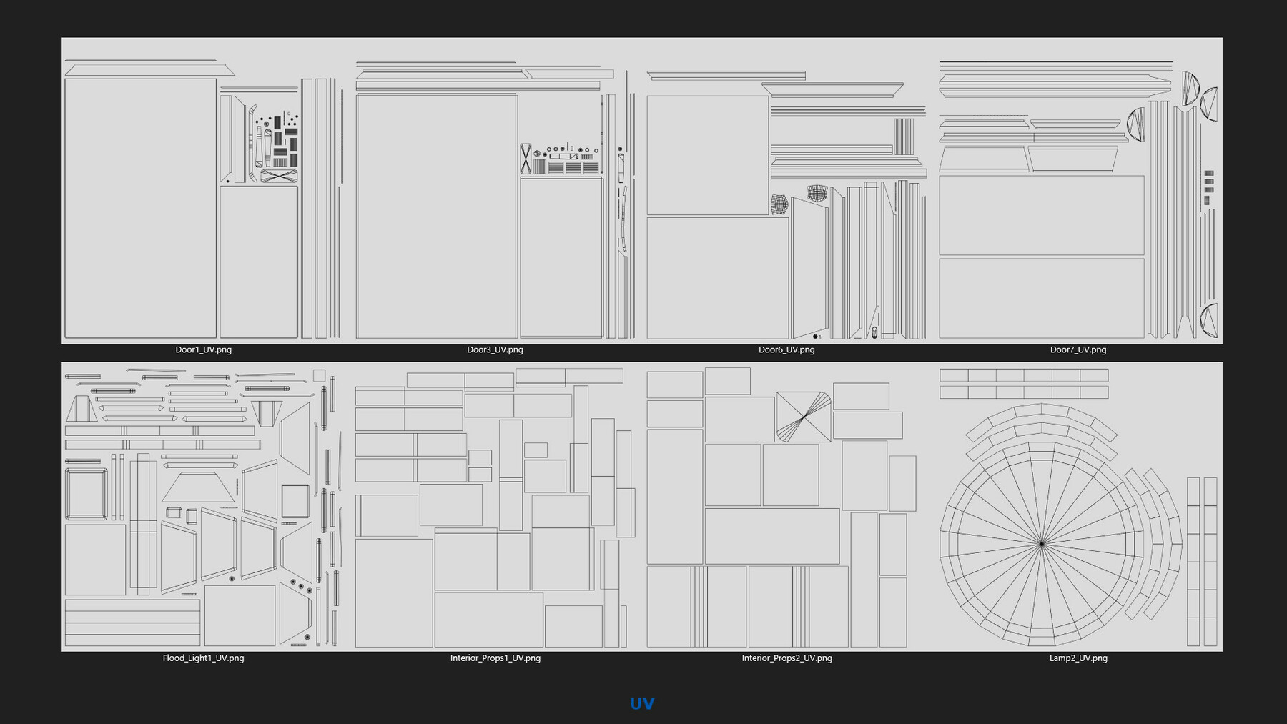1287x724 pixels.
Task: Click the Interior_Props1_UV.png caption
Action: (495, 658)
